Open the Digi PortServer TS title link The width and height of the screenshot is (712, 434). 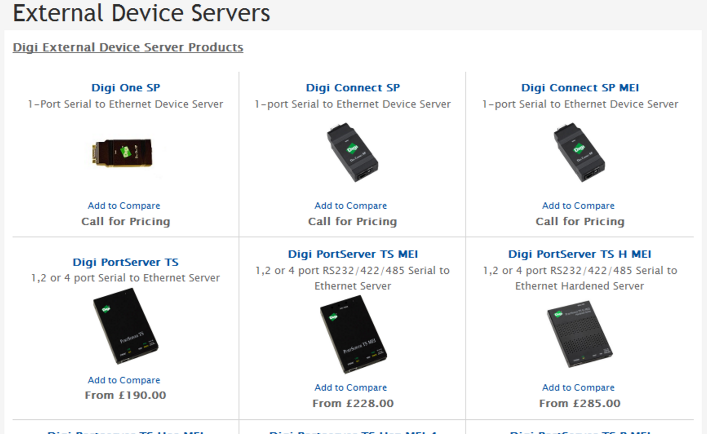pyautogui.click(x=125, y=262)
